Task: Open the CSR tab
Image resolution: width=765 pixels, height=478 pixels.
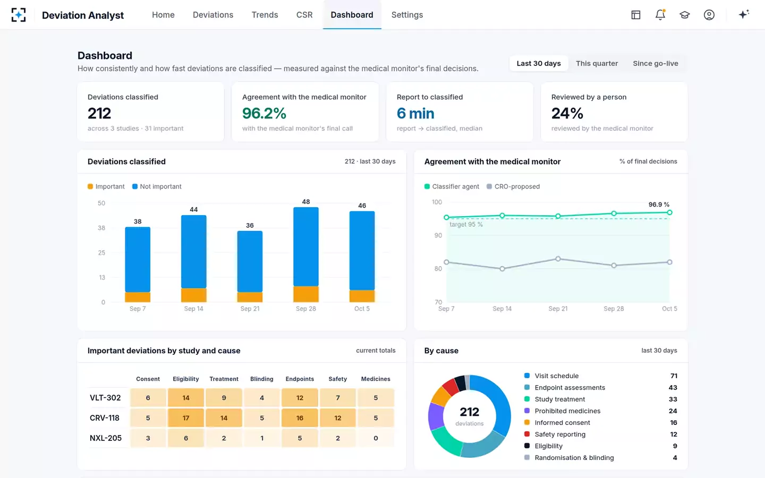Action: pos(304,15)
